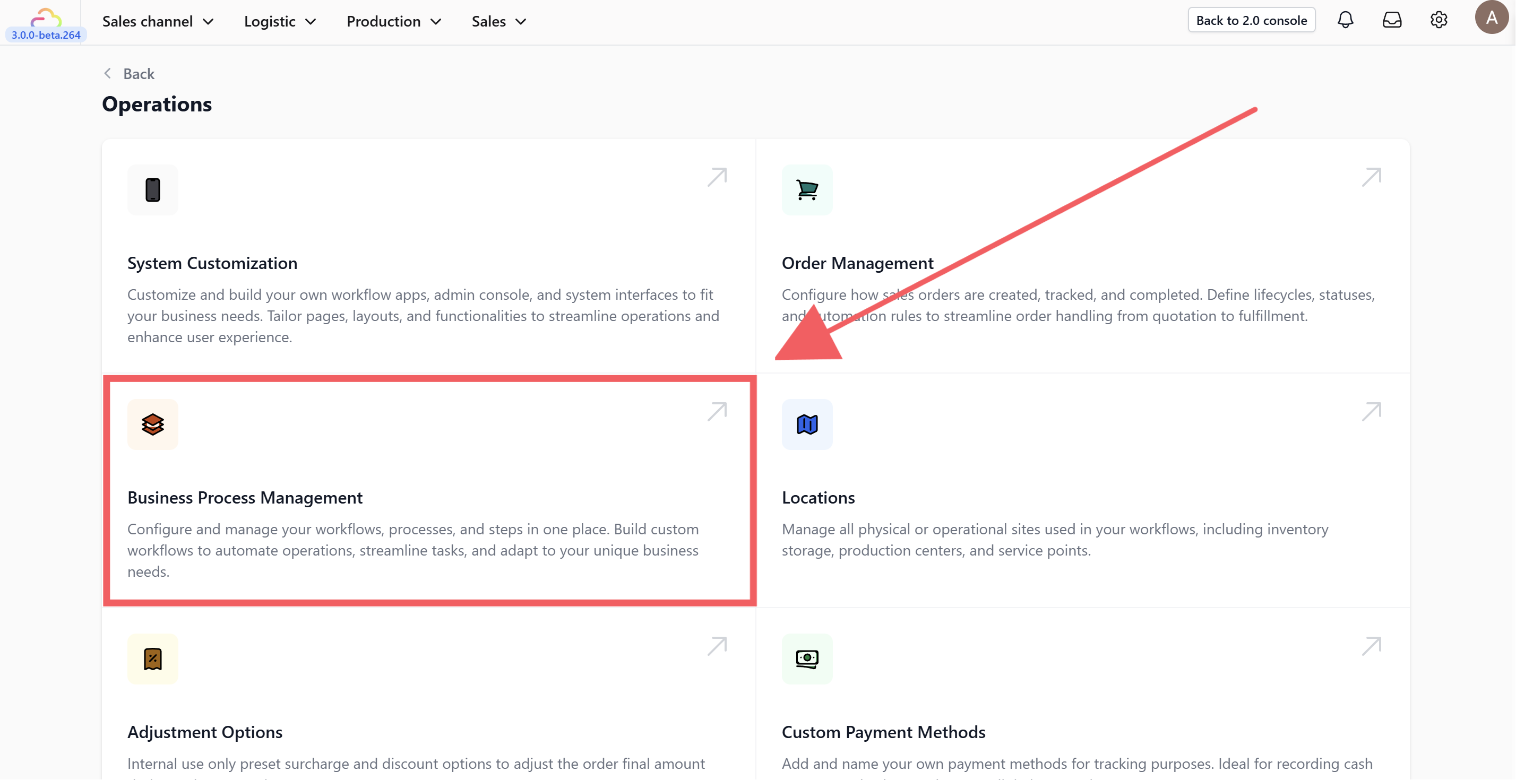Click the Custom Payment Methods cash icon
Image resolution: width=1516 pixels, height=780 pixels.
pyautogui.click(x=807, y=659)
